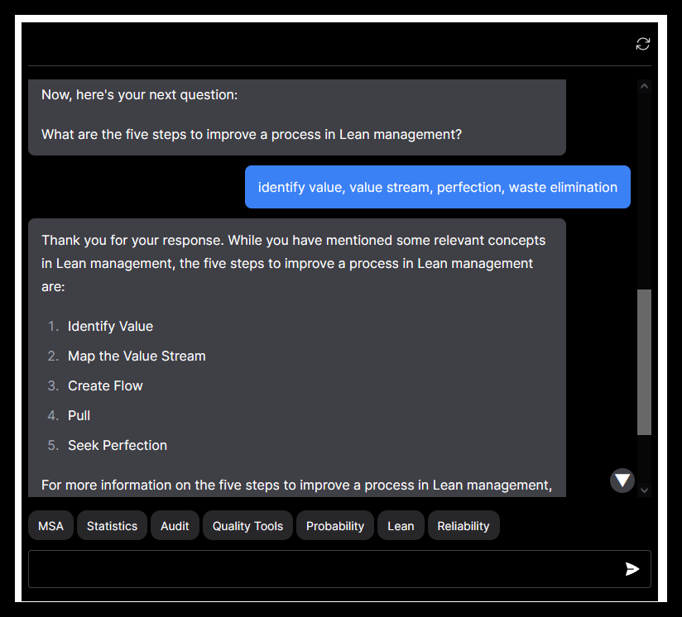Switch to the Lean topic
Viewport: 682px width, 617px height.
tap(401, 526)
